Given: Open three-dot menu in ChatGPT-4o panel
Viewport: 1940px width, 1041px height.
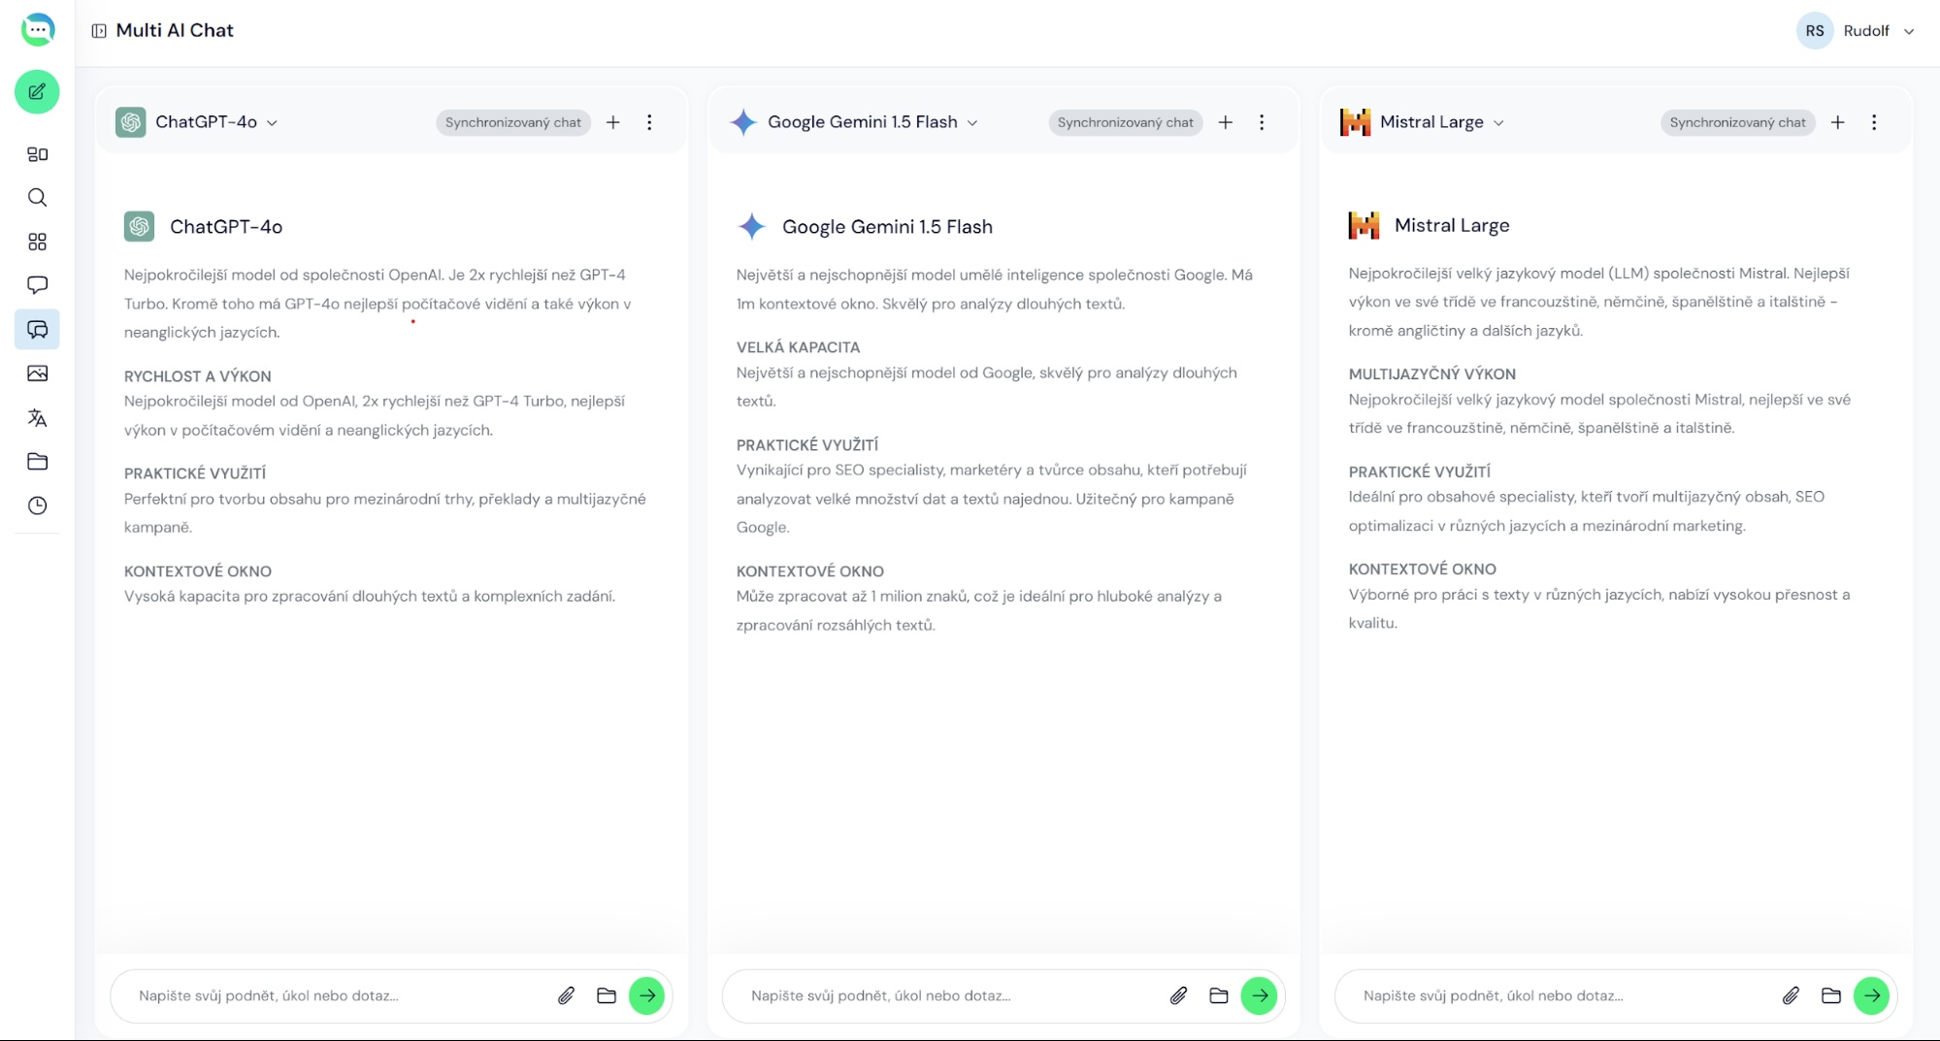Looking at the screenshot, I should (x=649, y=122).
